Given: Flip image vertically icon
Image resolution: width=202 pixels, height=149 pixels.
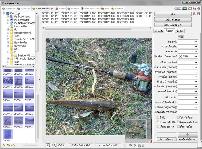Looking at the screenshot, I should (144, 145).
